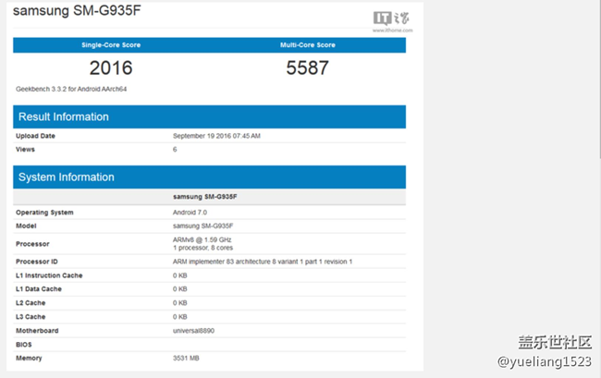Click the Model row label
Image resolution: width=601 pixels, height=378 pixels.
pos(26,226)
